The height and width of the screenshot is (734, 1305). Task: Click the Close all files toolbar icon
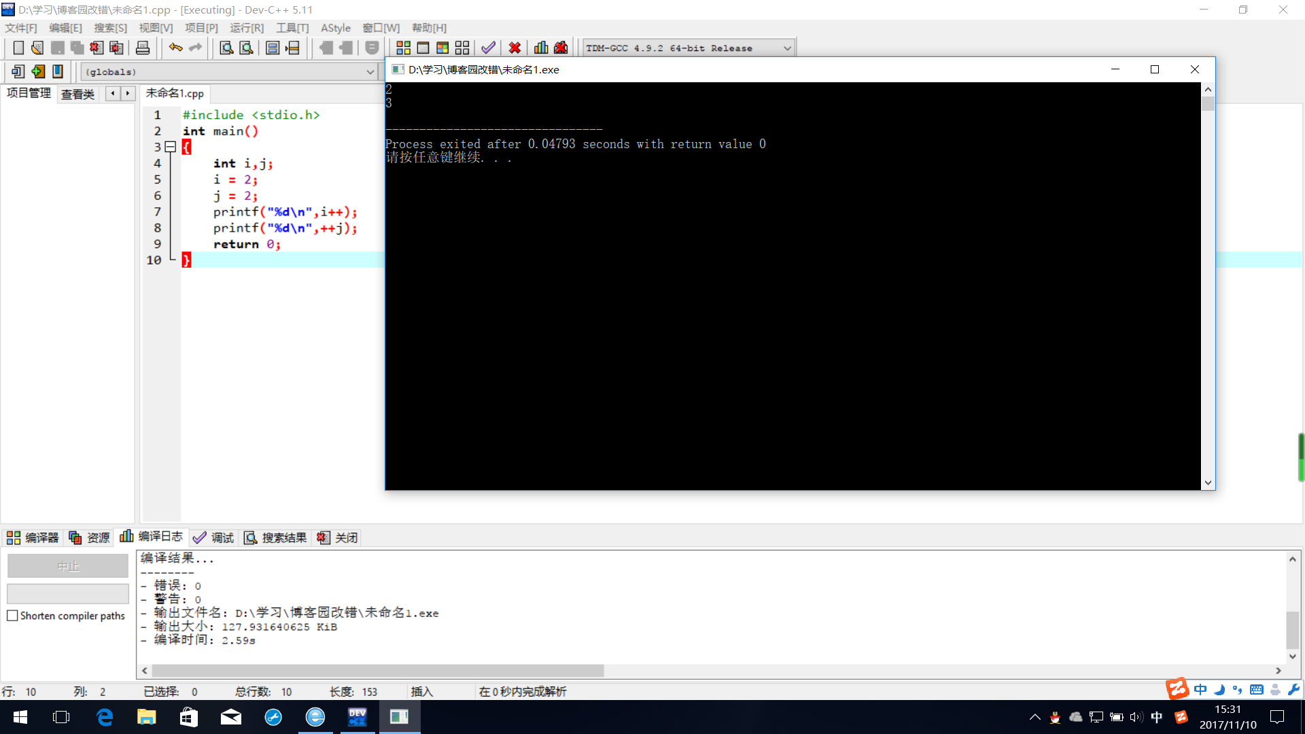pyautogui.click(x=116, y=48)
